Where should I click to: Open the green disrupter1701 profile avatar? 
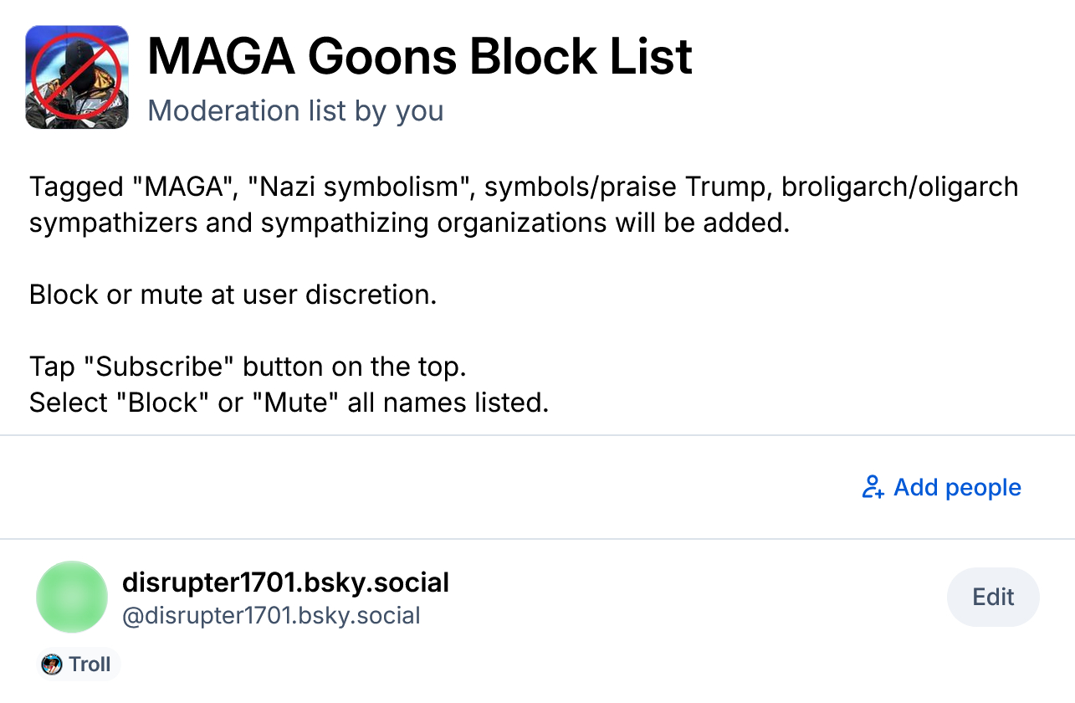72,597
